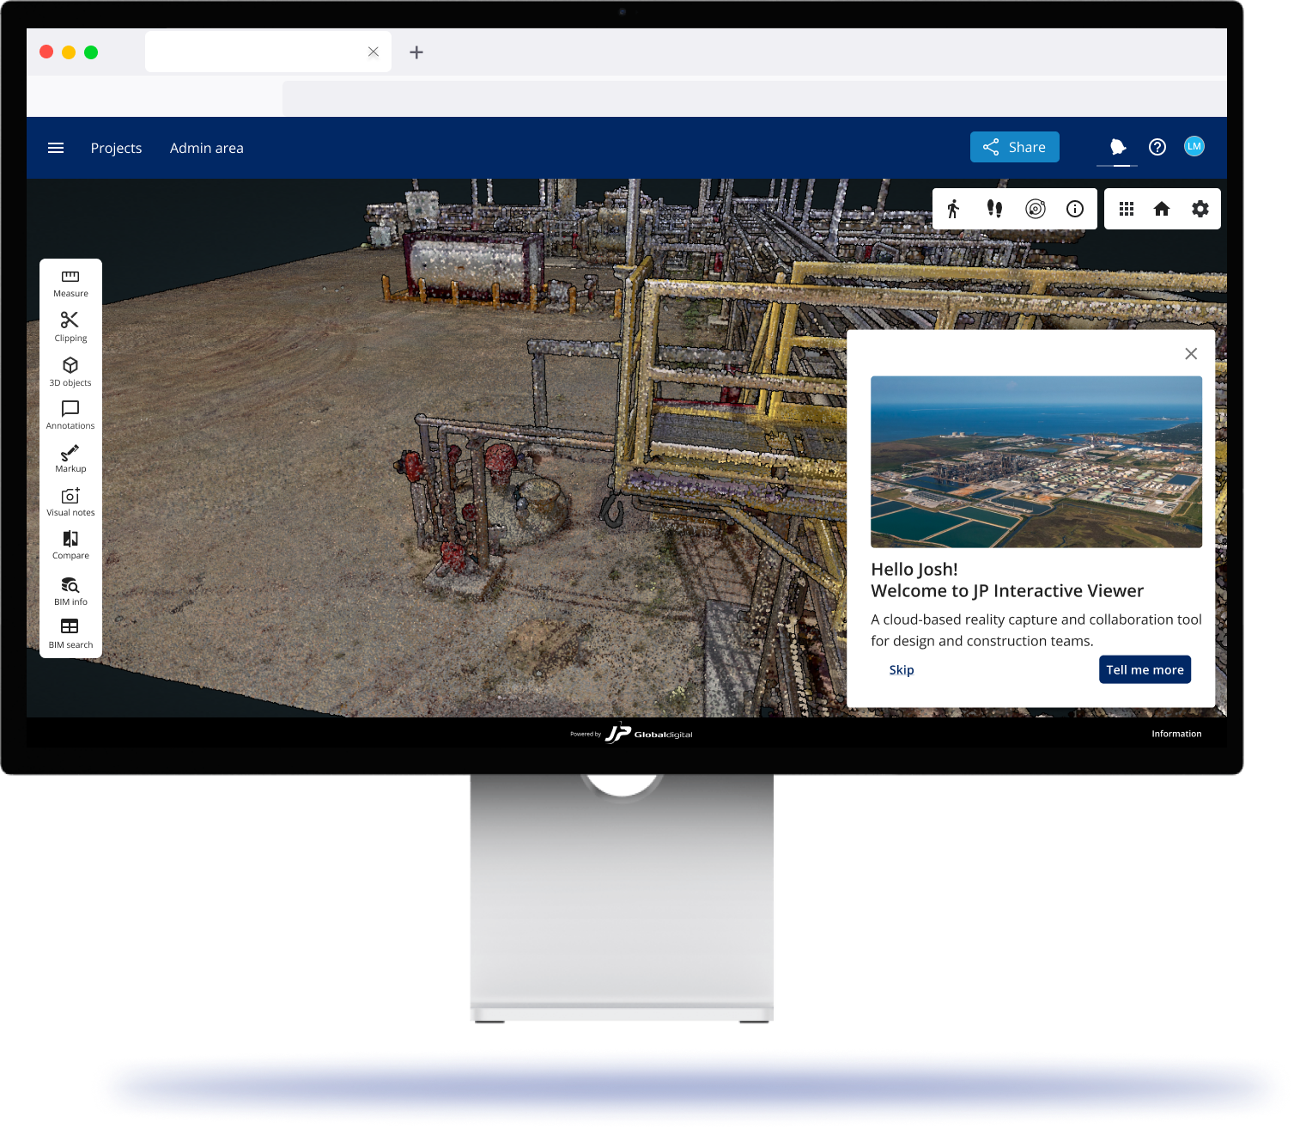
Task: Open the 3D objects panel
Action: (70, 371)
